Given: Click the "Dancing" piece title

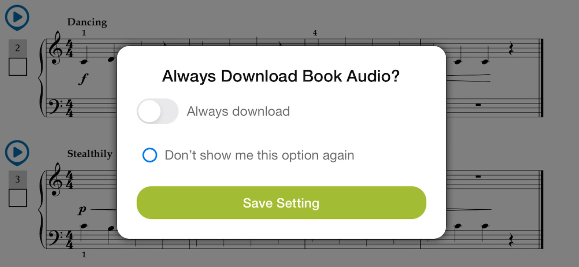Looking at the screenshot, I should 87,22.
